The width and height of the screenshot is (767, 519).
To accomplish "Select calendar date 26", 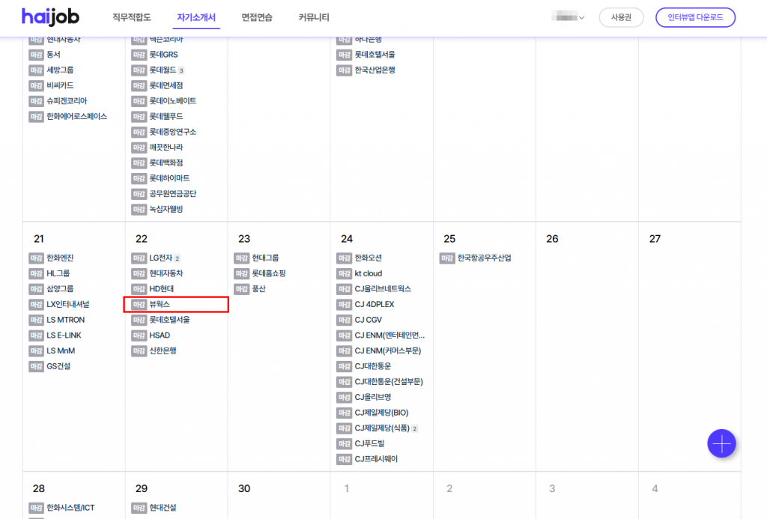I will (552, 239).
